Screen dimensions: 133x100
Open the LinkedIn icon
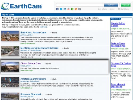pos(65,9)
